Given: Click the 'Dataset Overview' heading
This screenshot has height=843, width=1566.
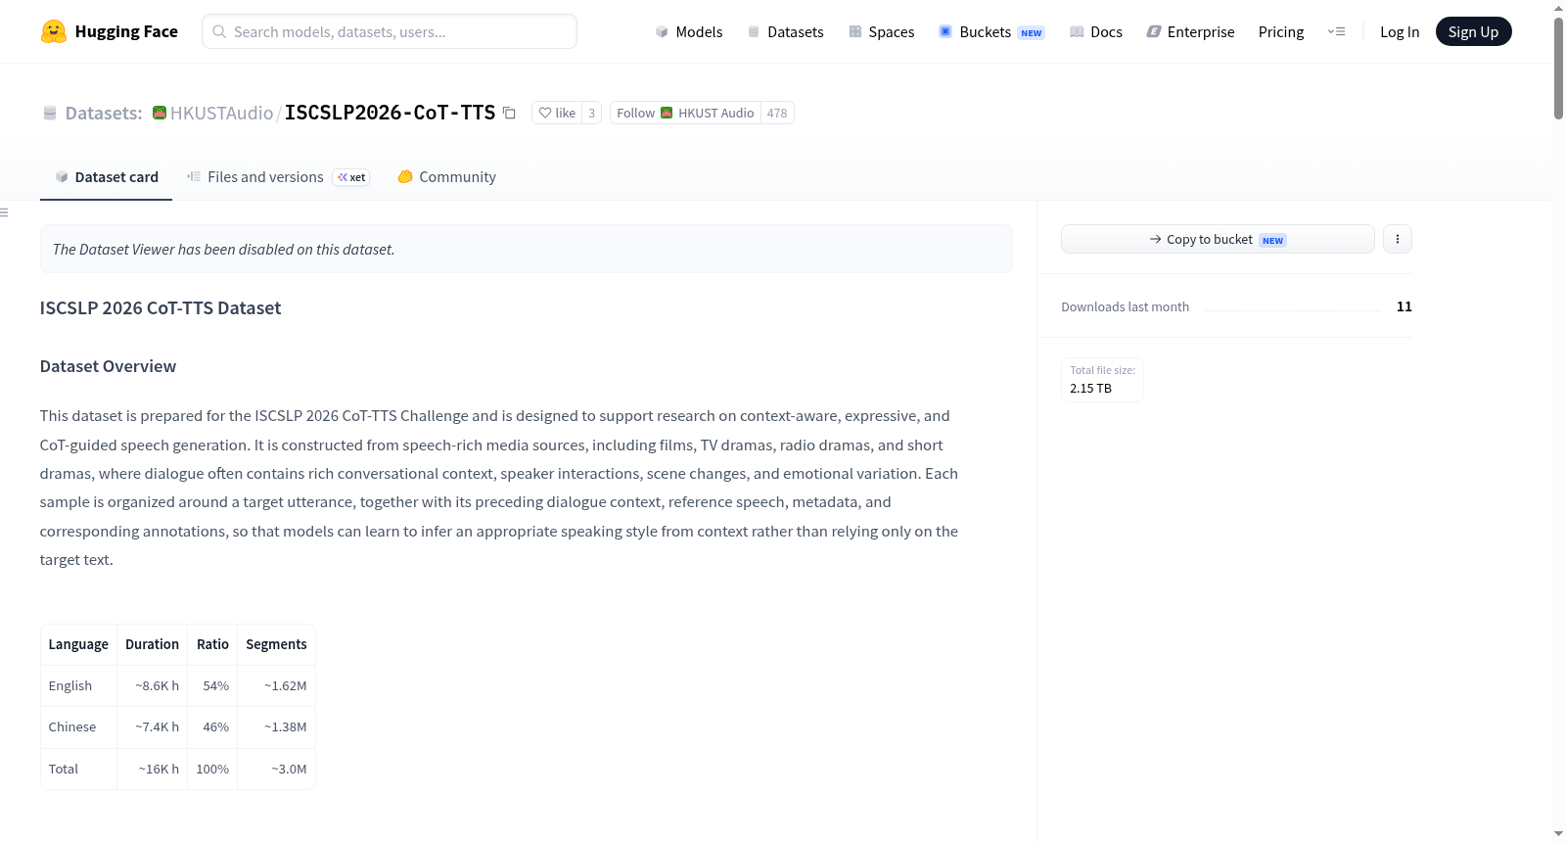Looking at the screenshot, I should [x=108, y=366].
